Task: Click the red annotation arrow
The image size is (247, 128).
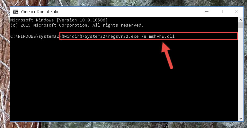Action: pos(167,55)
